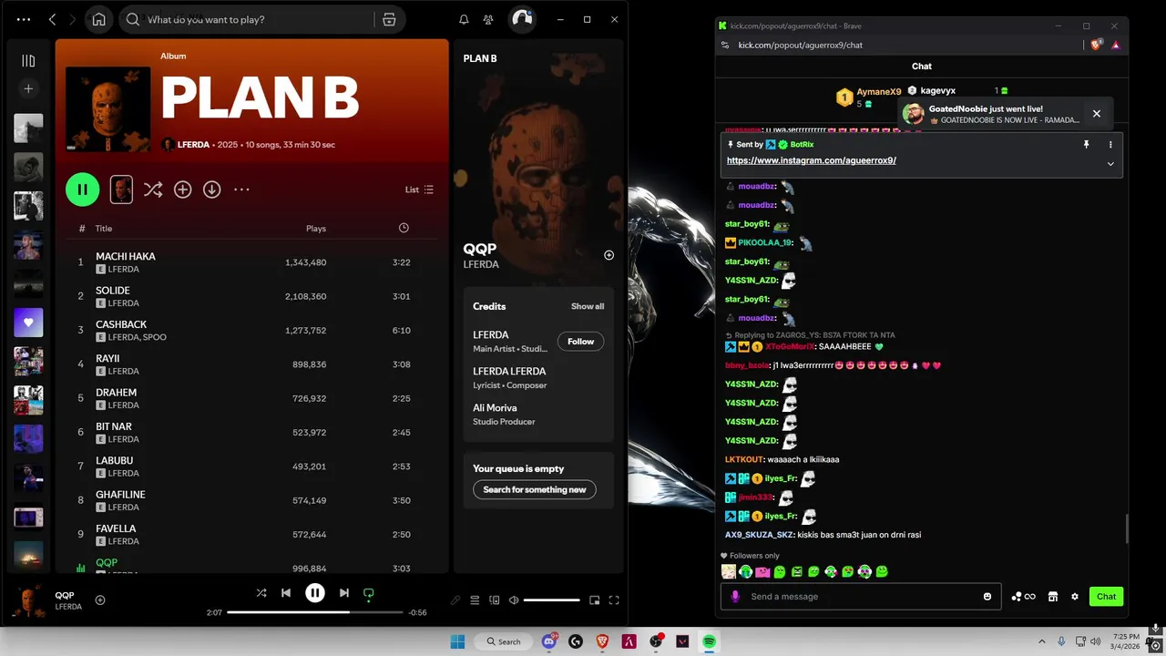Skip to previous track
Image resolution: width=1166 pixels, height=656 pixels.
point(286,593)
